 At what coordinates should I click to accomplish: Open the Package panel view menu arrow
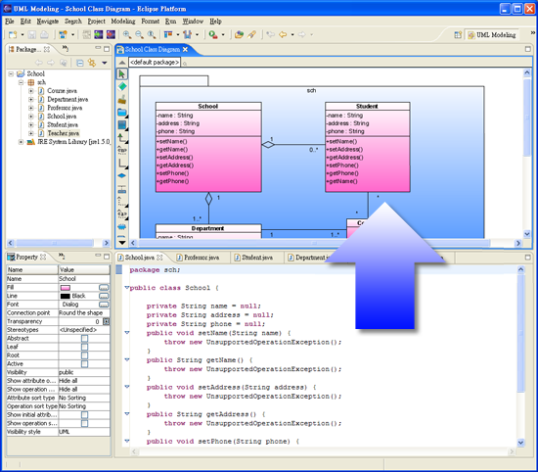[x=105, y=63]
